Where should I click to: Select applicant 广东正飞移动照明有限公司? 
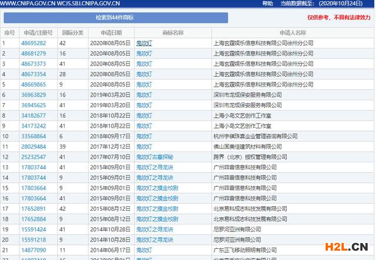coord(245,250)
